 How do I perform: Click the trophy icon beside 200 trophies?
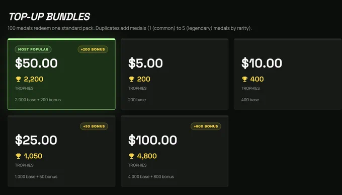[x=132, y=79]
